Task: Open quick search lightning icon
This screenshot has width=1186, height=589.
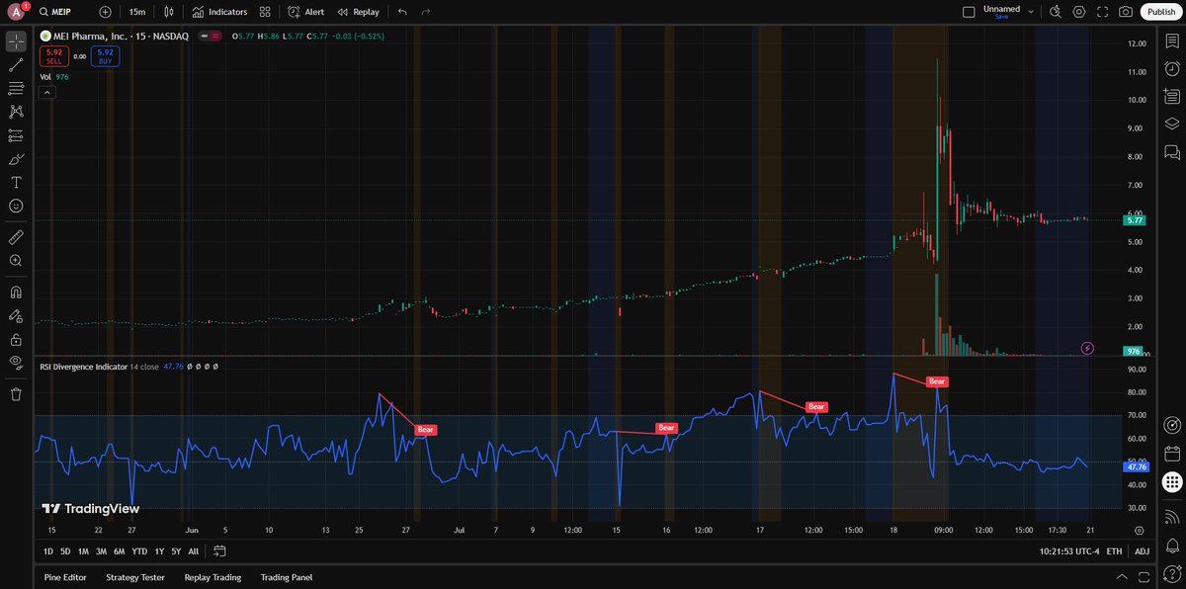Action: (x=1056, y=12)
